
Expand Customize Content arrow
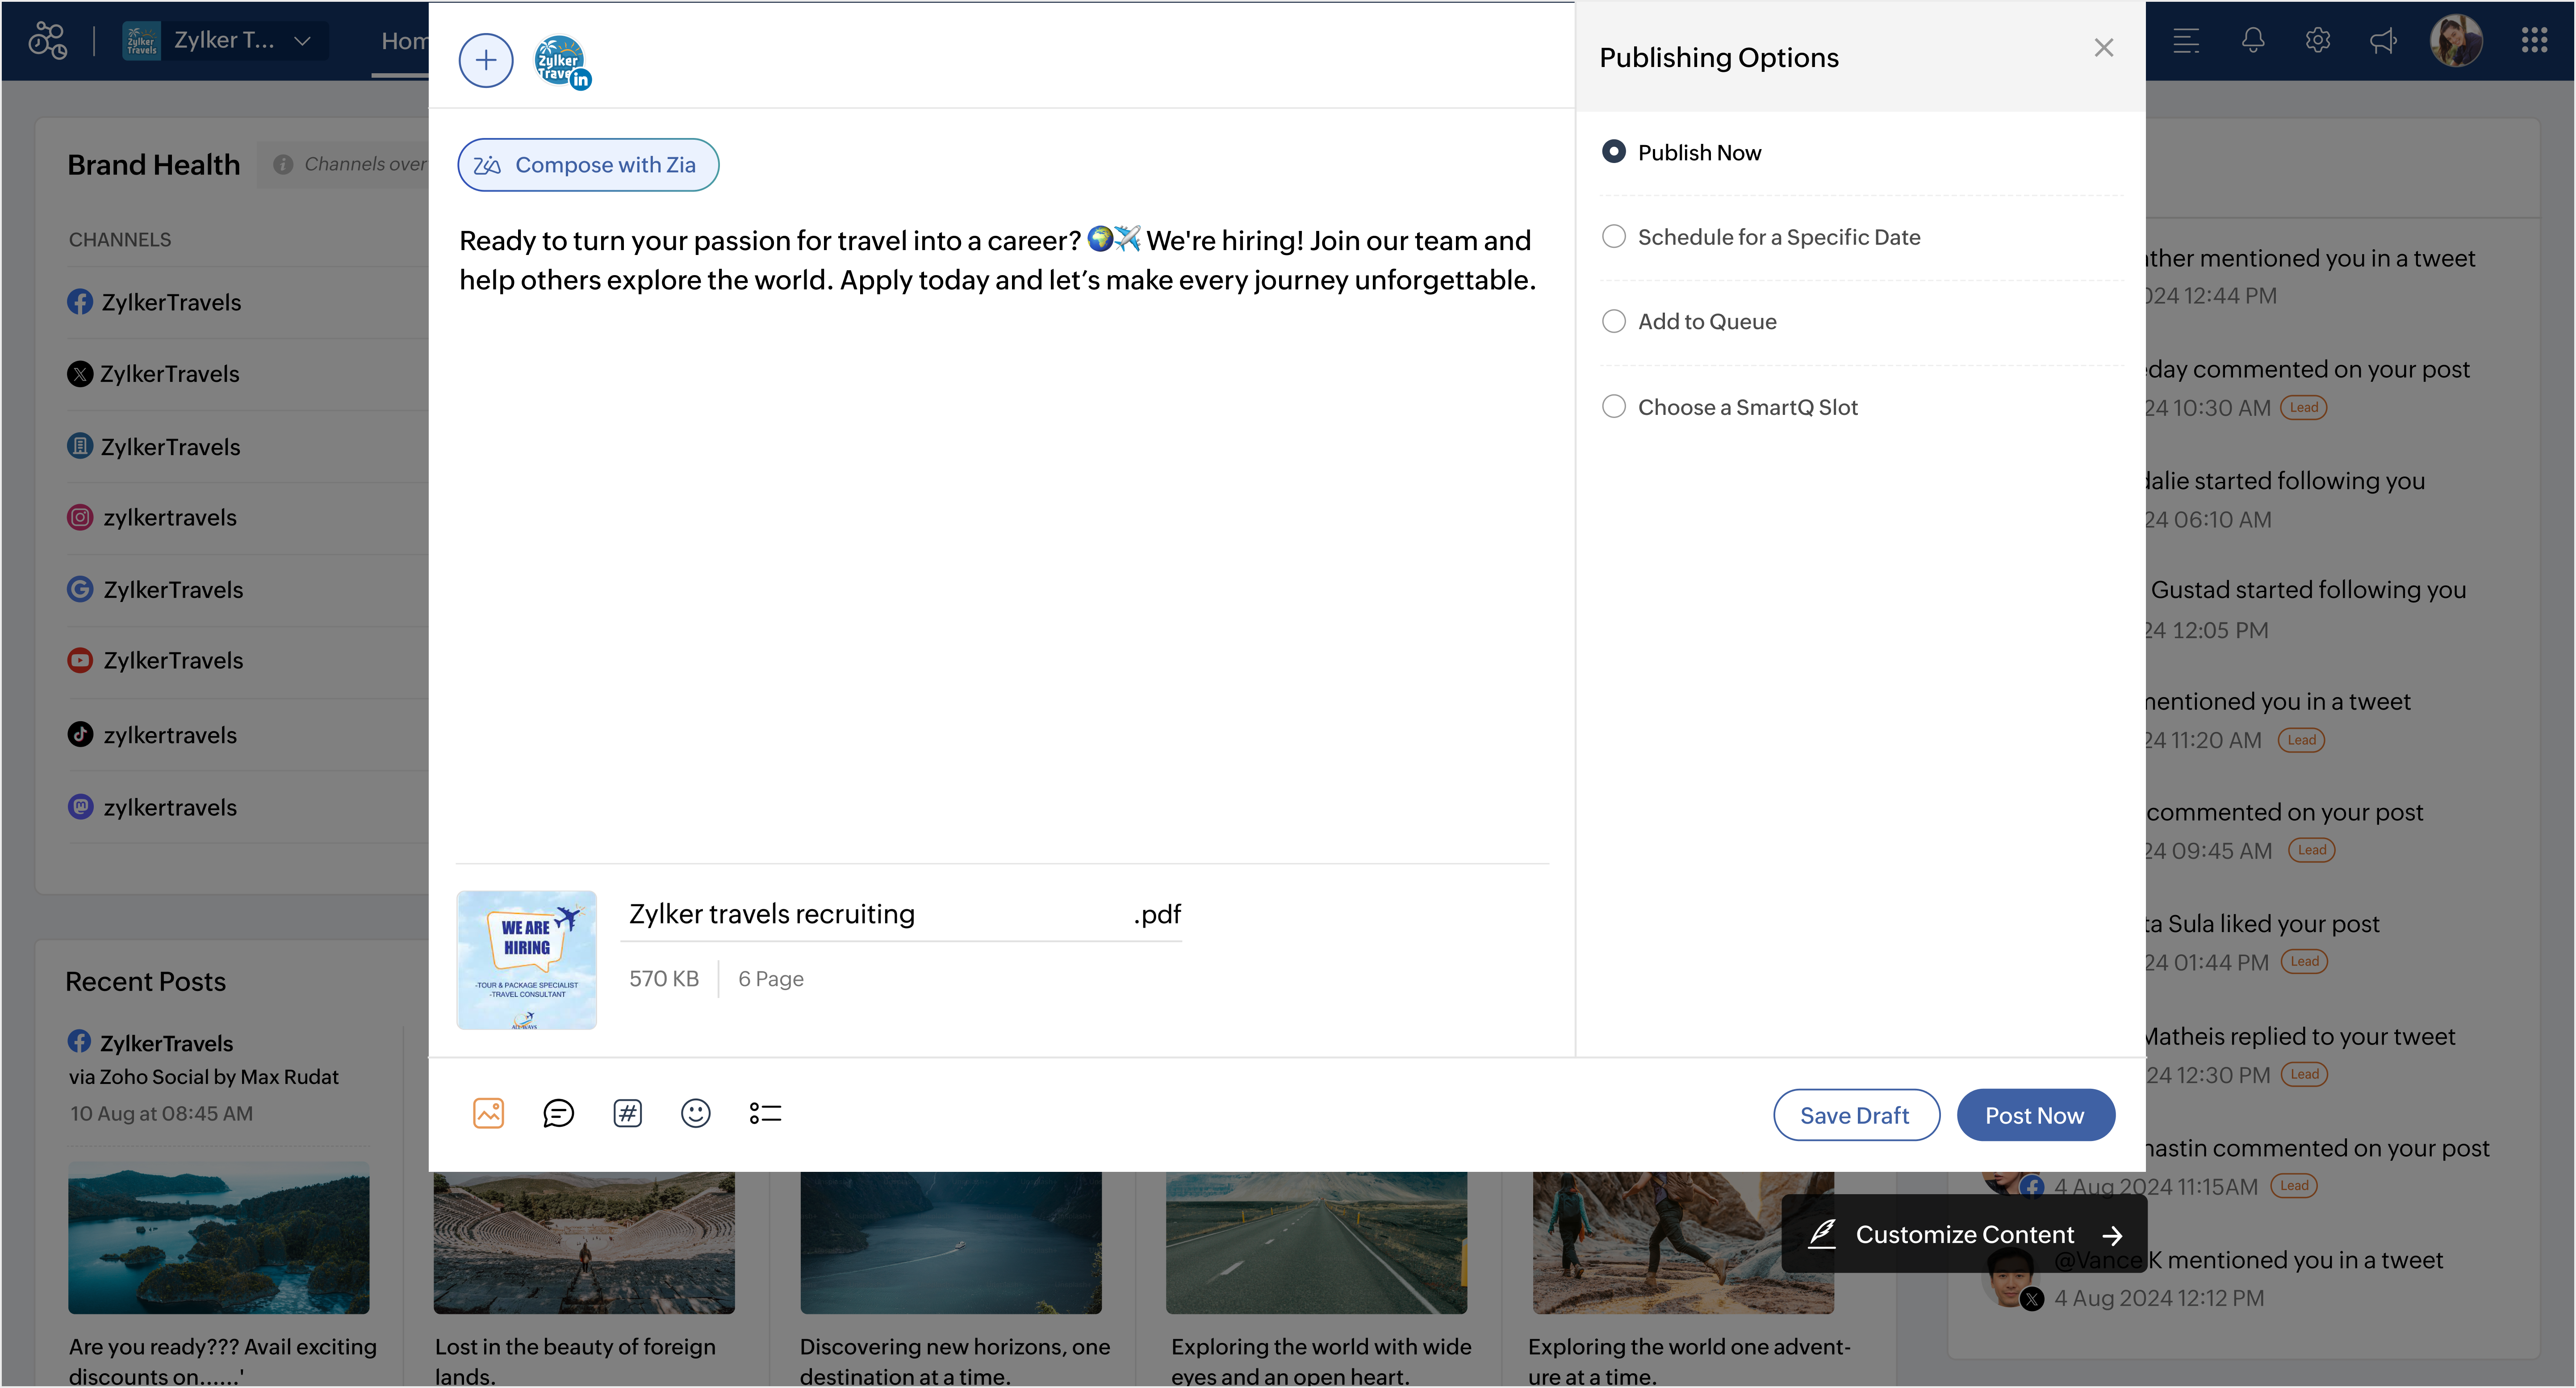(2112, 1235)
